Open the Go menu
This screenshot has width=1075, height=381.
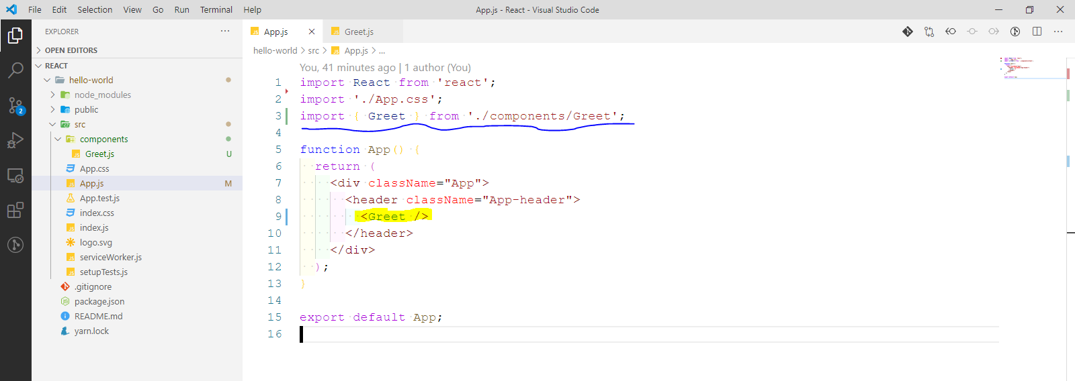pos(158,9)
